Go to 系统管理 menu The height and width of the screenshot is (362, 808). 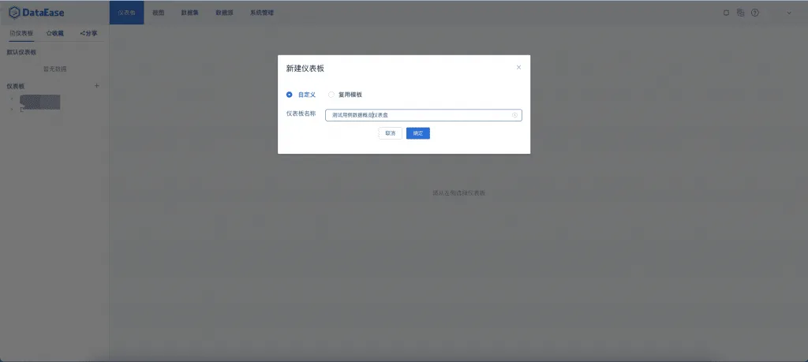262,13
